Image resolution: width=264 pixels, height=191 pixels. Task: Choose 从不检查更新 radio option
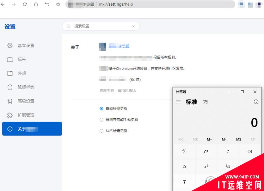(x=101, y=131)
